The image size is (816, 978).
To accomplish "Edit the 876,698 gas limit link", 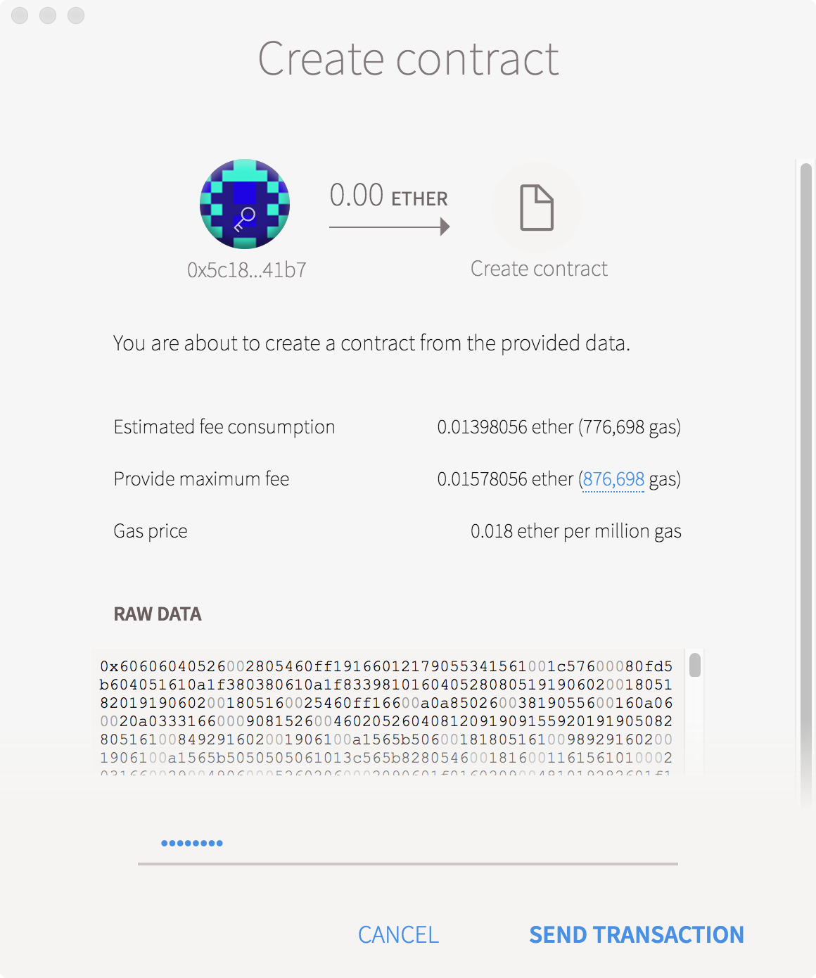I will pos(613,479).
